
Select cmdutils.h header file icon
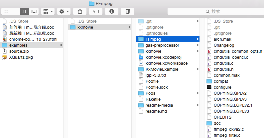[209, 69]
